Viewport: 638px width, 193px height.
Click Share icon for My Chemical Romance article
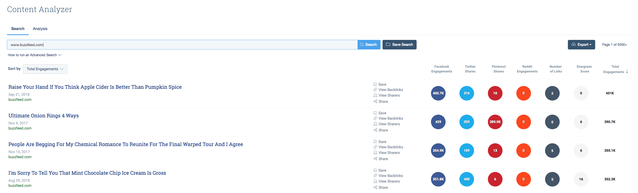click(375, 159)
